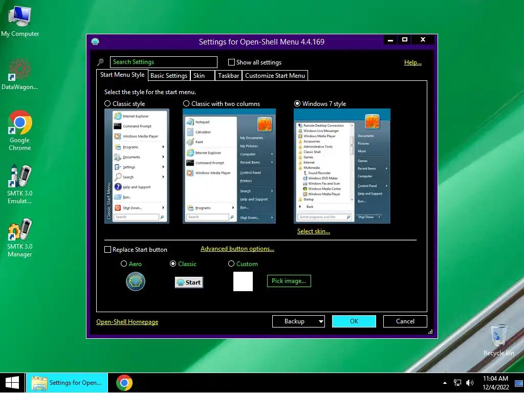Choose the Aero start button radio
Screen dimensions: 524x393
click(x=124, y=264)
